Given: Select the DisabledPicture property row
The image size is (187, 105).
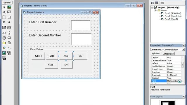Looking at the screenshot, I should click(x=166, y=66).
